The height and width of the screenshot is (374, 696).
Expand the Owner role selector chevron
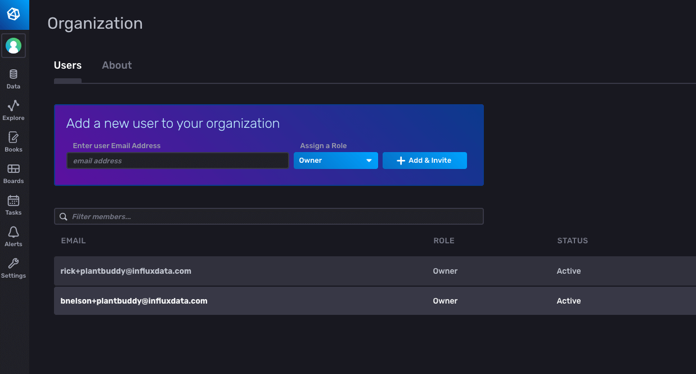tap(370, 161)
